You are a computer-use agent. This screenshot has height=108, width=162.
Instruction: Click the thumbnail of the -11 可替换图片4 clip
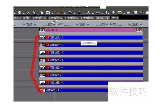(x=42, y=37)
